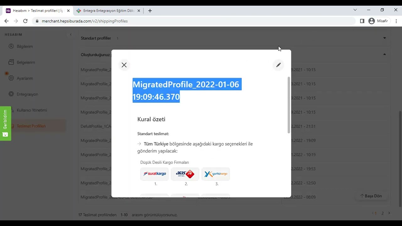402x226 pixels.
Task: Go to next page arrow
Action: [x=389, y=213]
